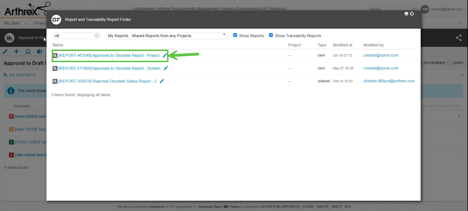468x211 pixels.
Task: Click the share icon in the dark header
Action: pos(459,38)
